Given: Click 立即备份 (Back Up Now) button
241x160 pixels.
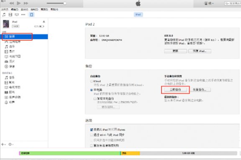Looking at the screenshot, I should point(175,90).
